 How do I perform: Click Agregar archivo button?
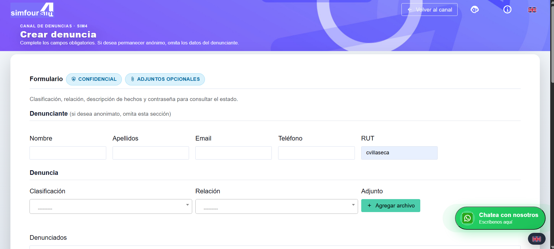tap(391, 205)
